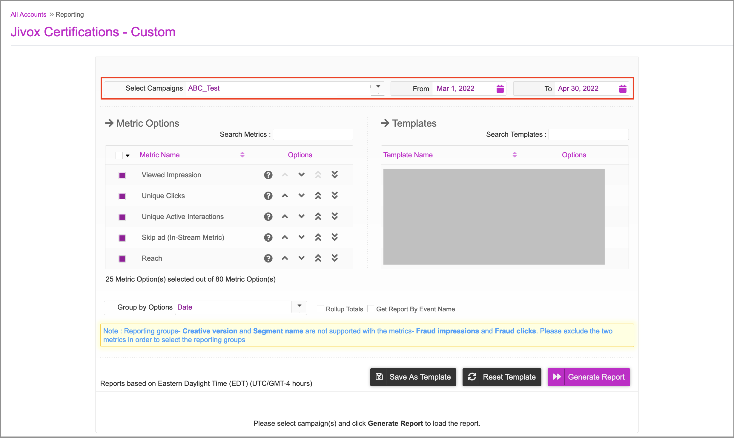Image resolution: width=734 pixels, height=438 pixels.
Task: Open help for Reach metric
Action: point(268,258)
